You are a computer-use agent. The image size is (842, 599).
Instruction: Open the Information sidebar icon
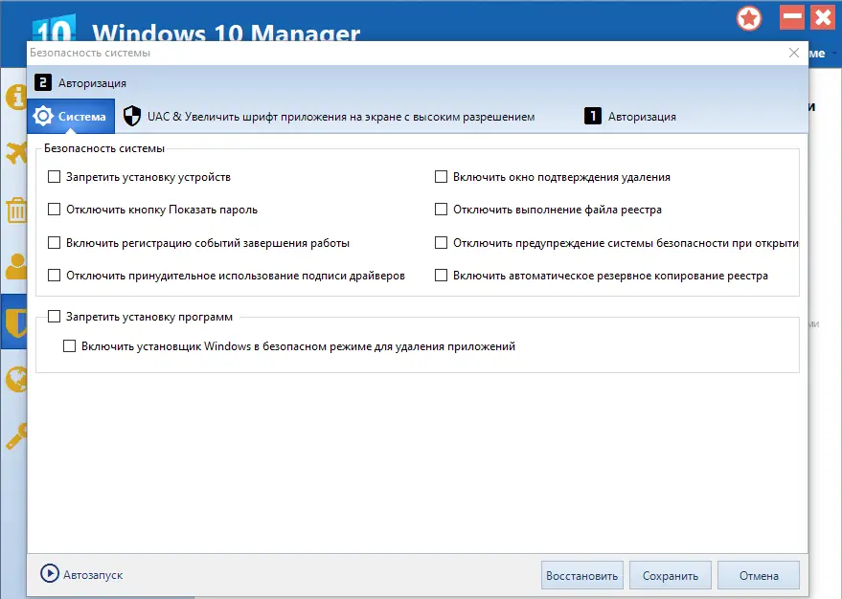[15, 97]
